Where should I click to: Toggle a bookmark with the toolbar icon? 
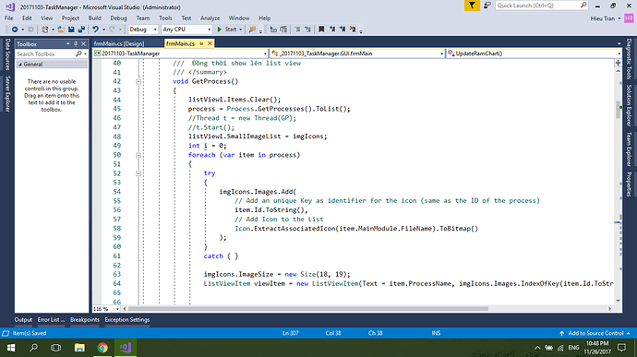click(x=321, y=30)
